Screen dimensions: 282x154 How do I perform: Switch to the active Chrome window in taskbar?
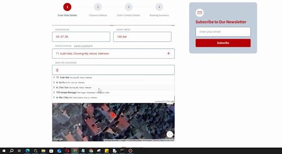click(x=75, y=151)
